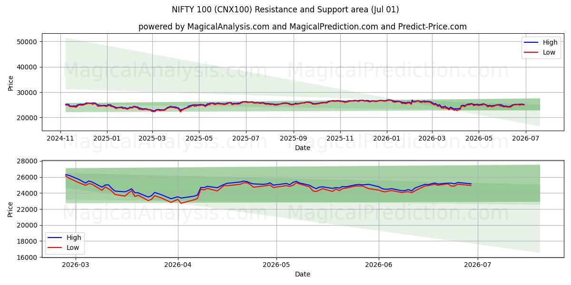Click the upper chart date tick 2025-07

(246, 138)
